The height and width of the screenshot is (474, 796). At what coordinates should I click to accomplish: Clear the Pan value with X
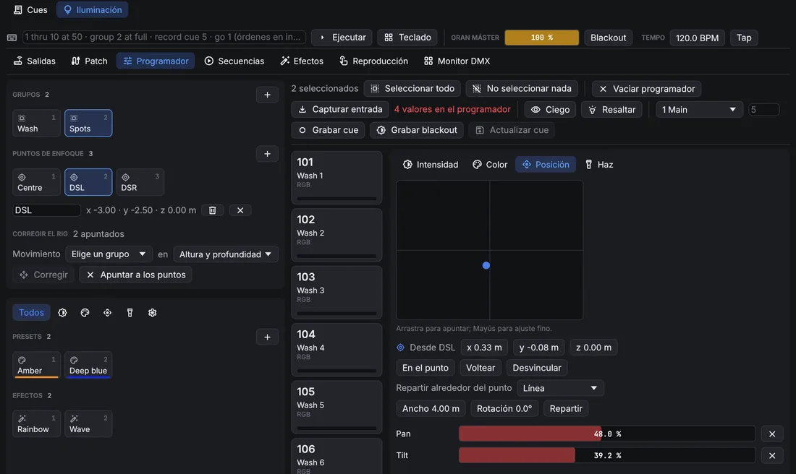click(772, 434)
